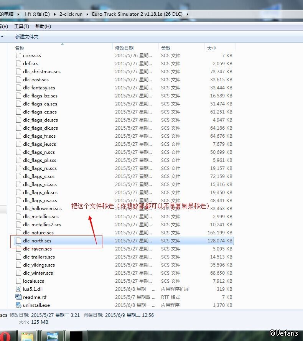Click the uninstall.exe program icon
Image resolution: width=303 pixels, height=341 pixels.
pos(18,305)
